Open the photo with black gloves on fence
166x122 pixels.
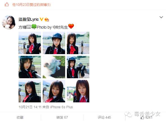(78, 67)
